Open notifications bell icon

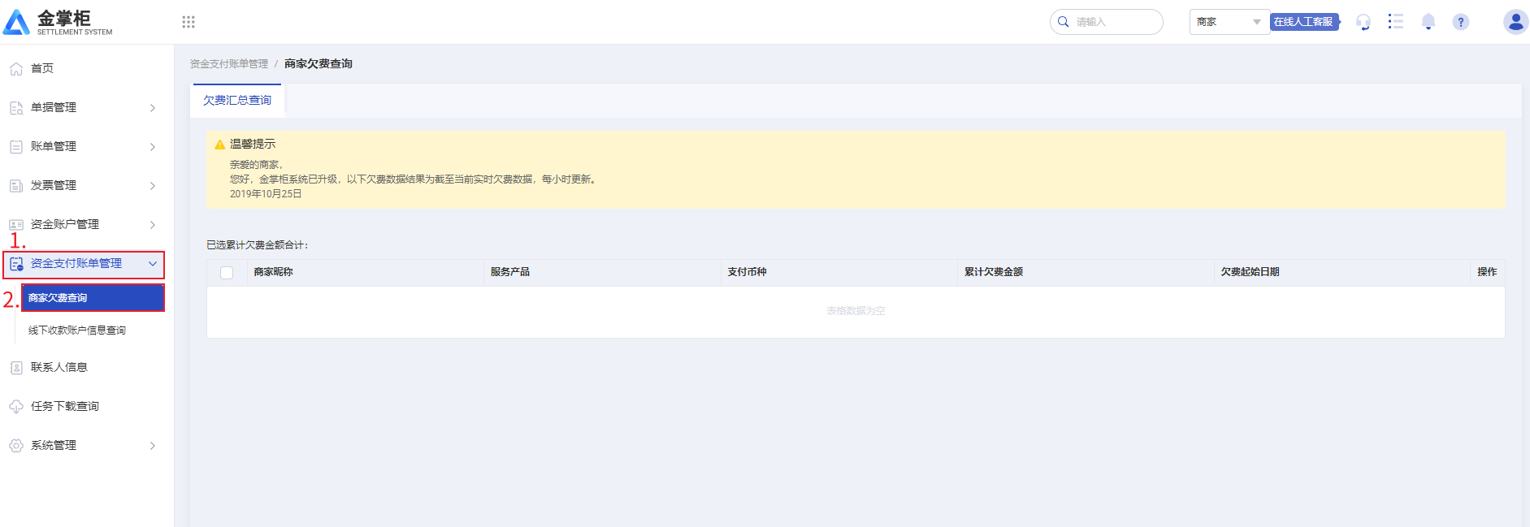pos(1428,22)
